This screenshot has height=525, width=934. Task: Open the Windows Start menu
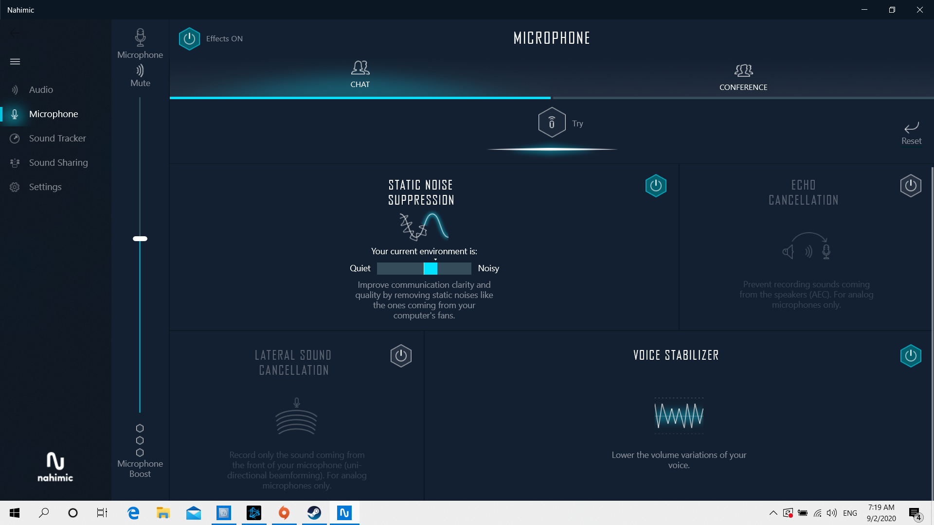(15, 513)
